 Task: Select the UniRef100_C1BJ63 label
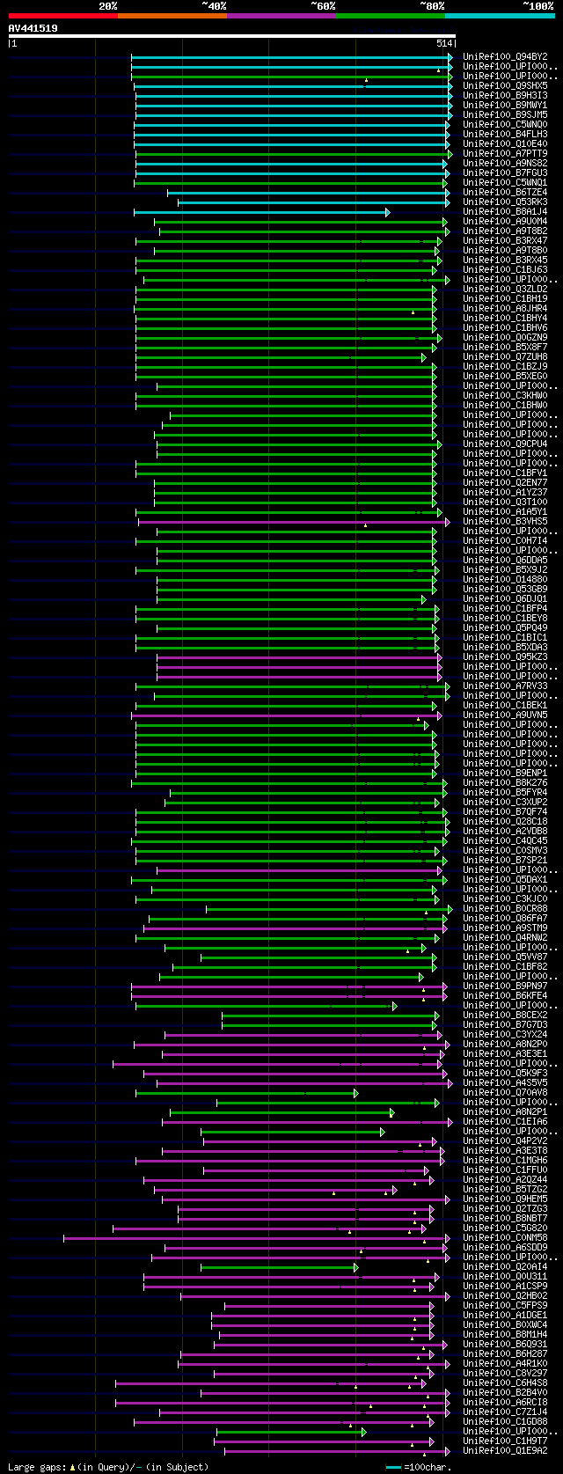point(505,269)
